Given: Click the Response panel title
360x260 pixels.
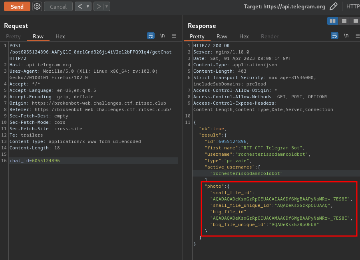Looking at the screenshot, I should point(202,26).
